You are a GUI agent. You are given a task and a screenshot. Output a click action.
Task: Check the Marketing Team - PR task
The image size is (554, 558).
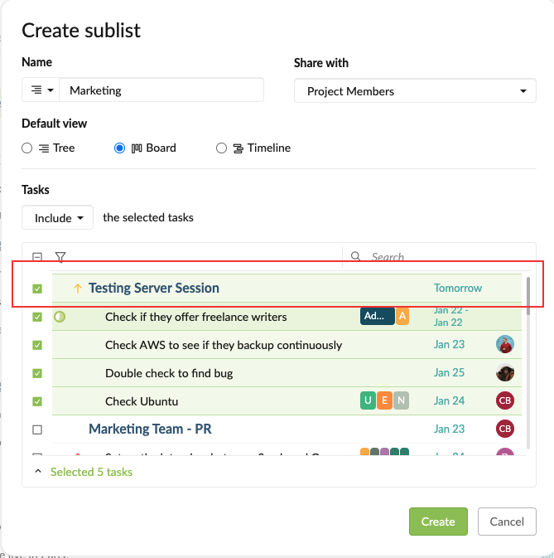point(37,429)
